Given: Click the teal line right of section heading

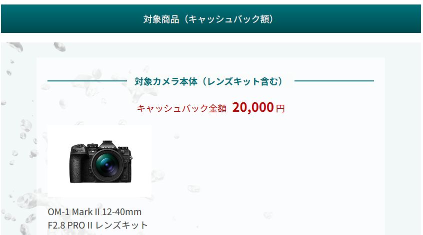Looking at the screenshot, I should point(334,81).
